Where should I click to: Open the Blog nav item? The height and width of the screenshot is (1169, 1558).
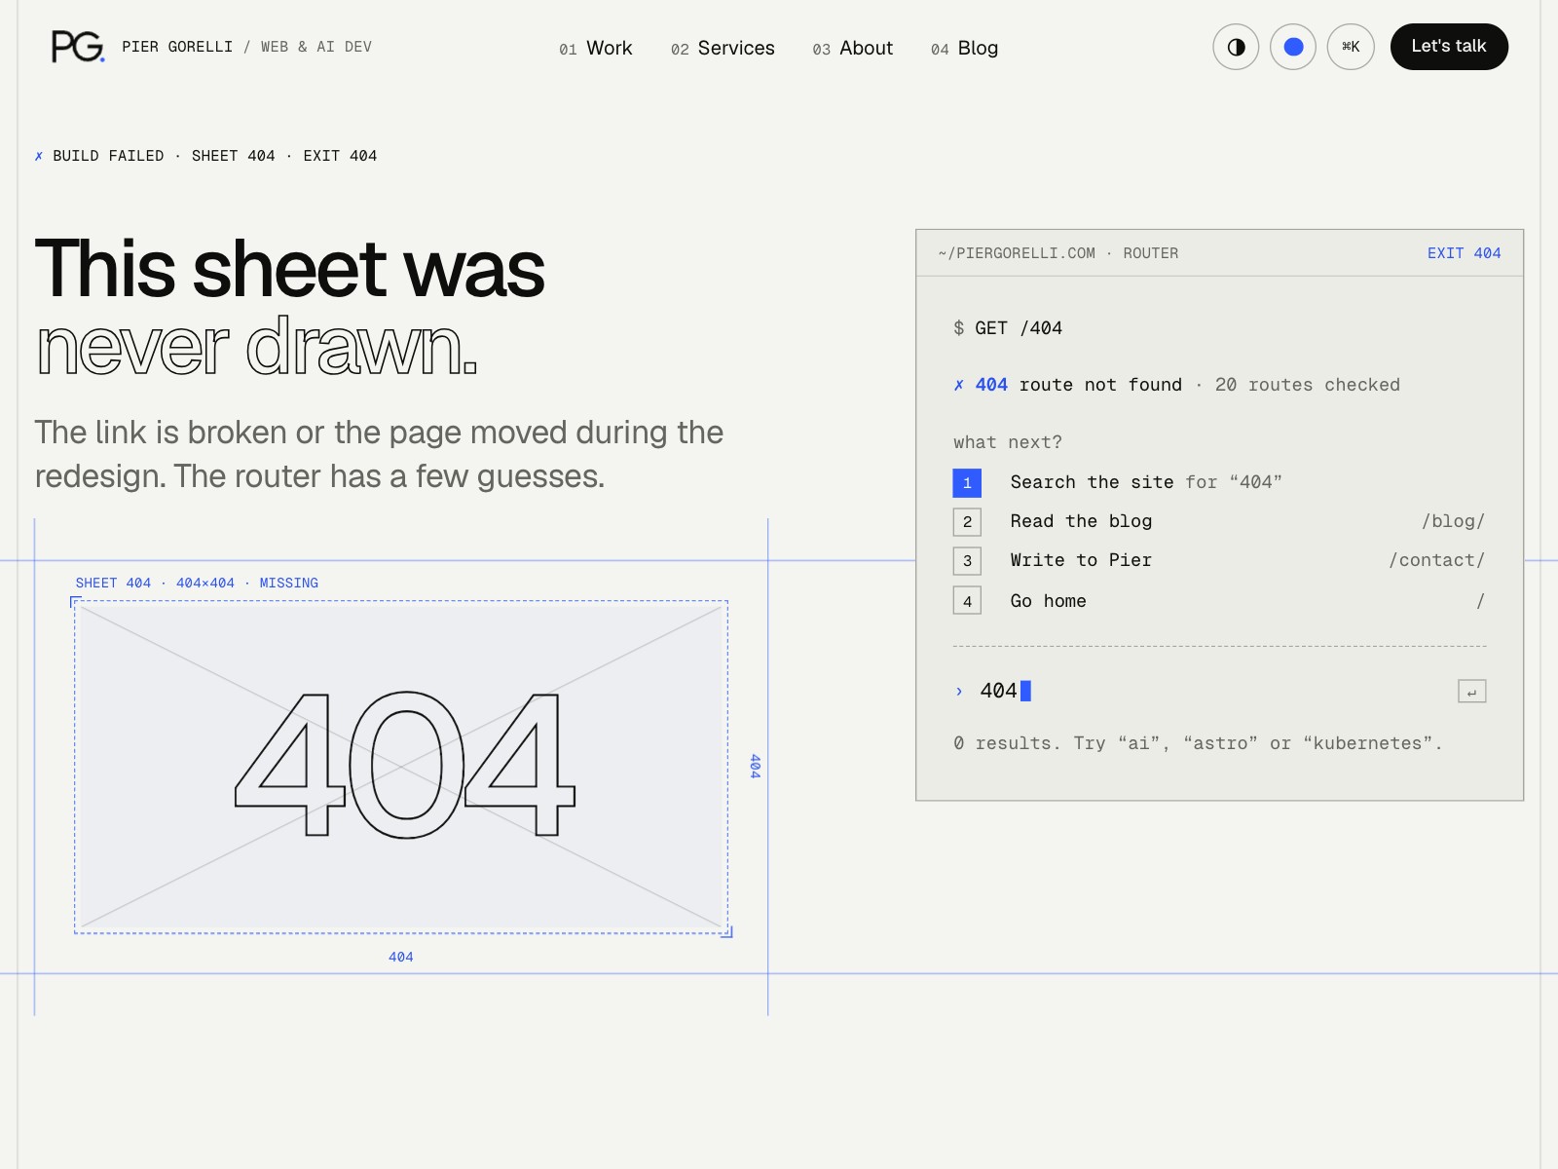tap(964, 48)
